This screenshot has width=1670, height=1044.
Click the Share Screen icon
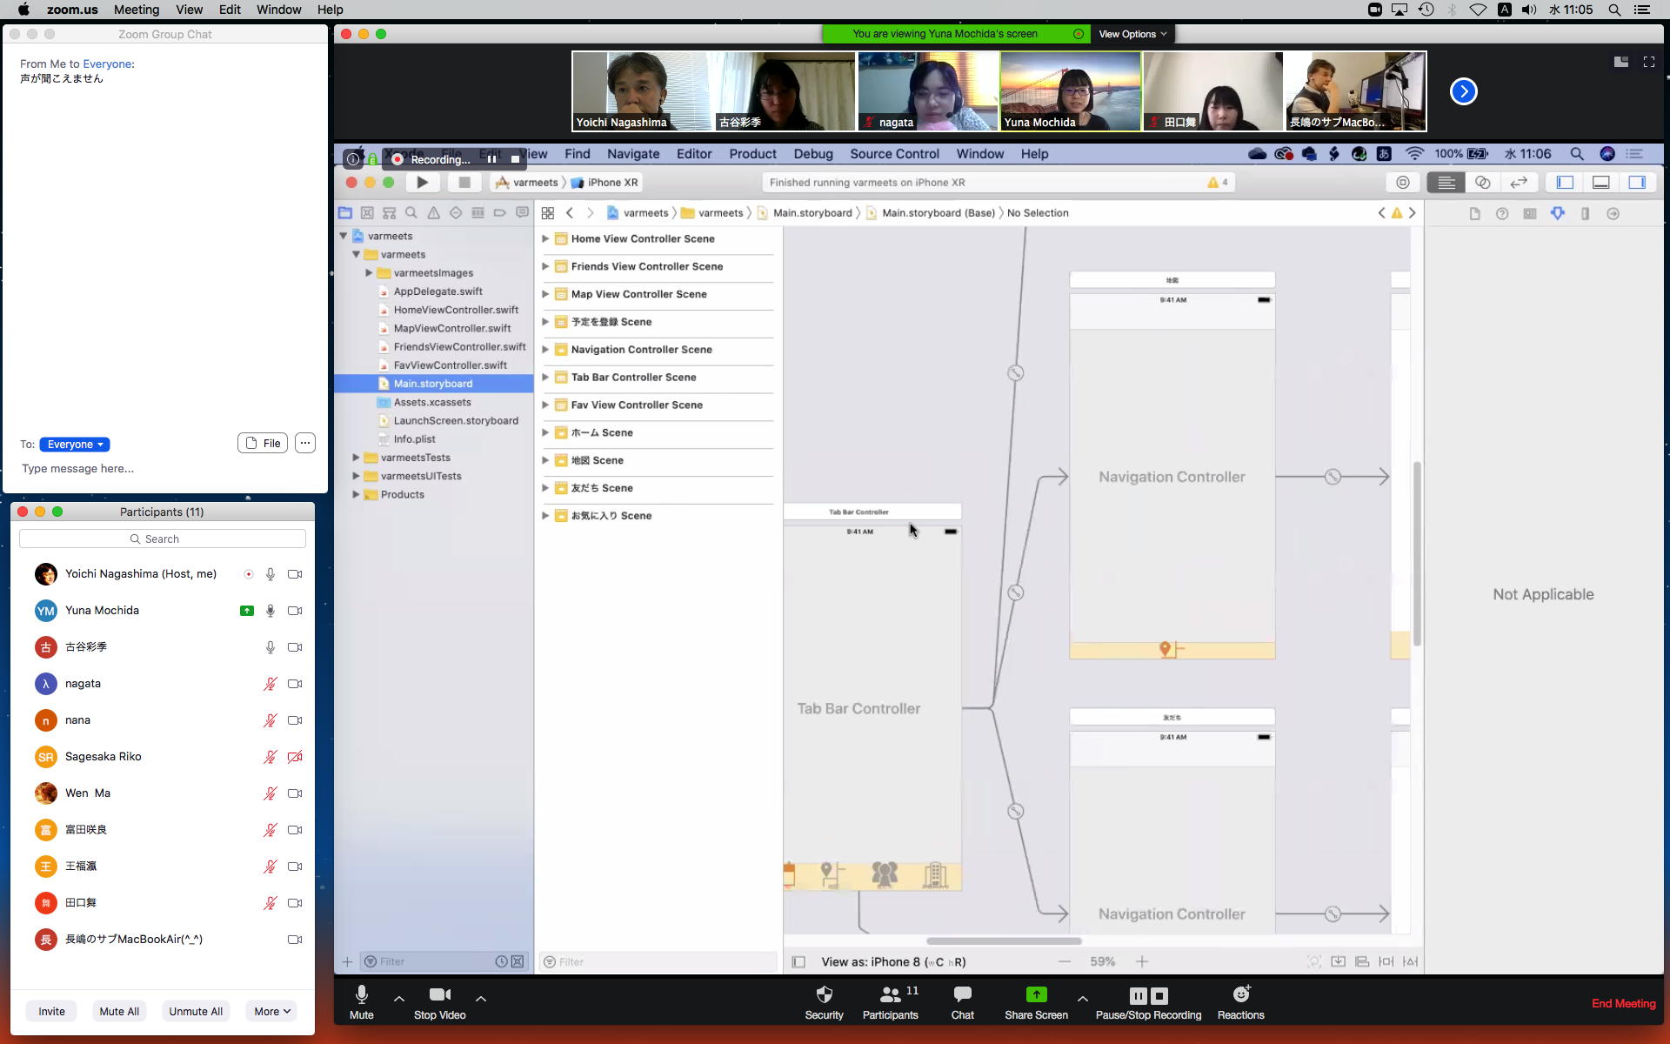coord(1036,994)
